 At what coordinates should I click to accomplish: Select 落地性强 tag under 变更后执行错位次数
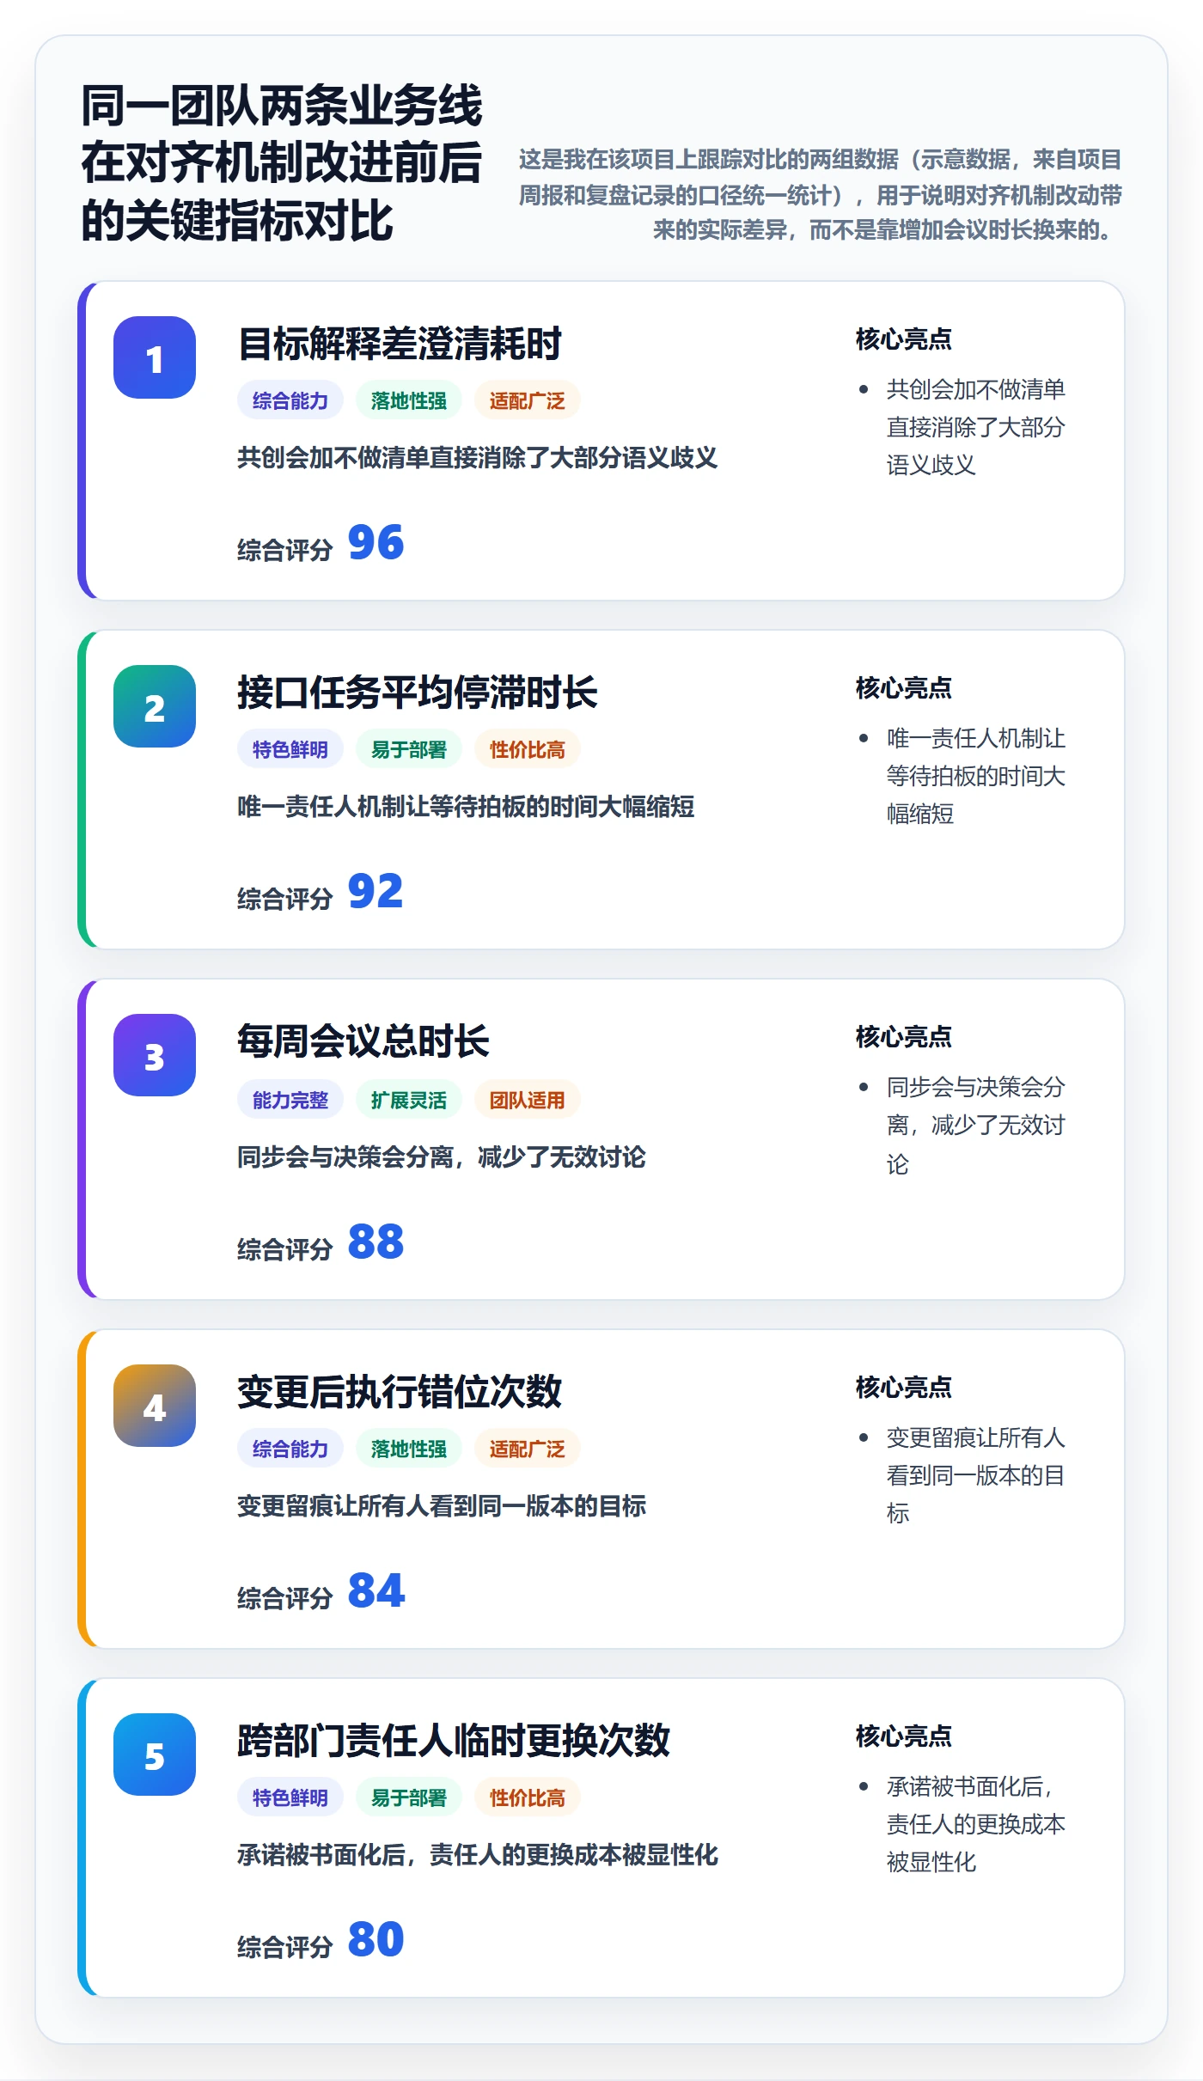coord(409,1449)
